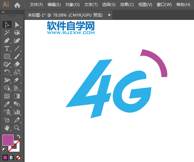The image size is (194, 162).
Task: Select the Column Graph tool
Action: (x=17, y=112)
